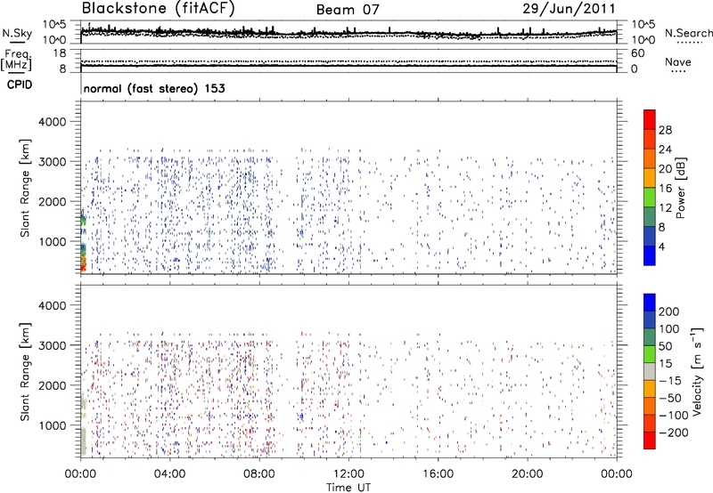The image size is (713, 493).
Task: Click the '1000' tick in the velocity panel
Action: click(52, 425)
